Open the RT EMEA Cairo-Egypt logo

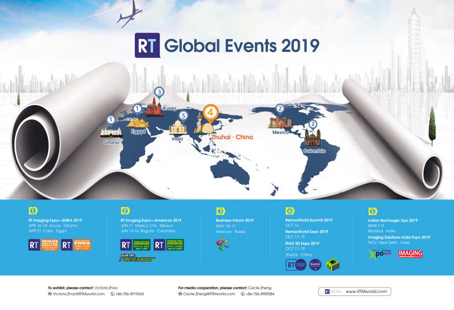pos(76,245)
